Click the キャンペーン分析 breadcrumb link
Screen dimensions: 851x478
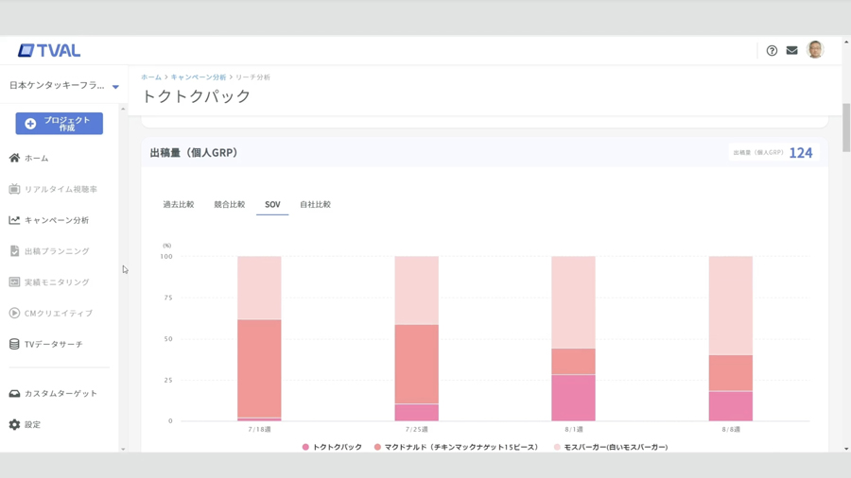[199, 77]
